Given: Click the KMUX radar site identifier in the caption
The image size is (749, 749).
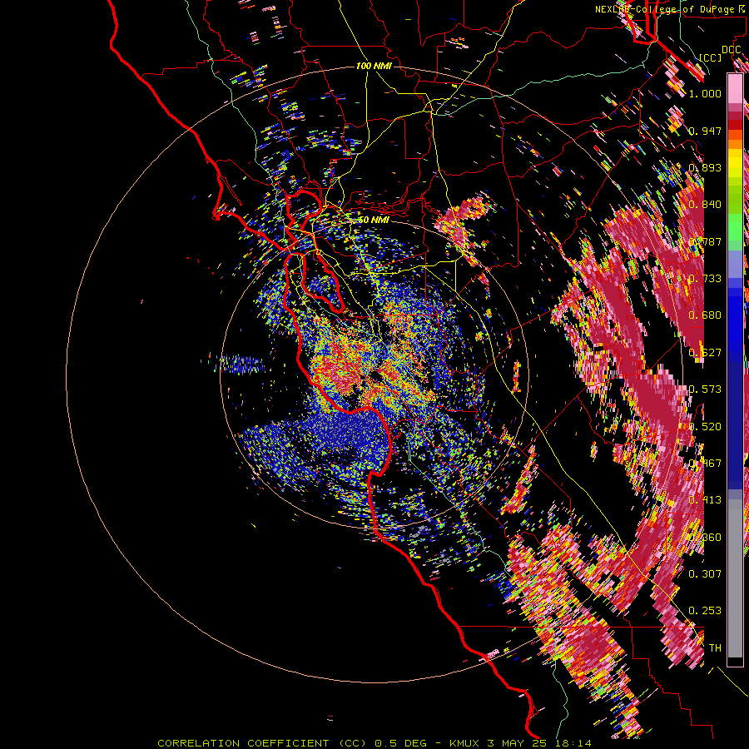Looking at the screenshot, I should (x=465, y=743).
